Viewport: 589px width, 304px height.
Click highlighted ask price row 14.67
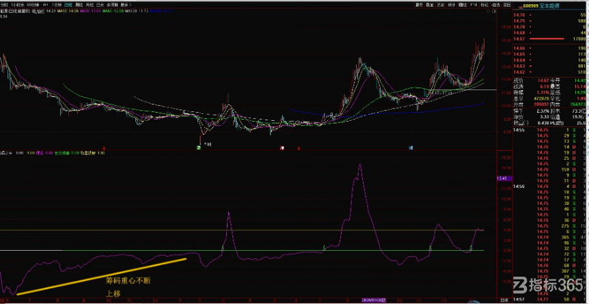pyautogui.click(x=549, y=39)
